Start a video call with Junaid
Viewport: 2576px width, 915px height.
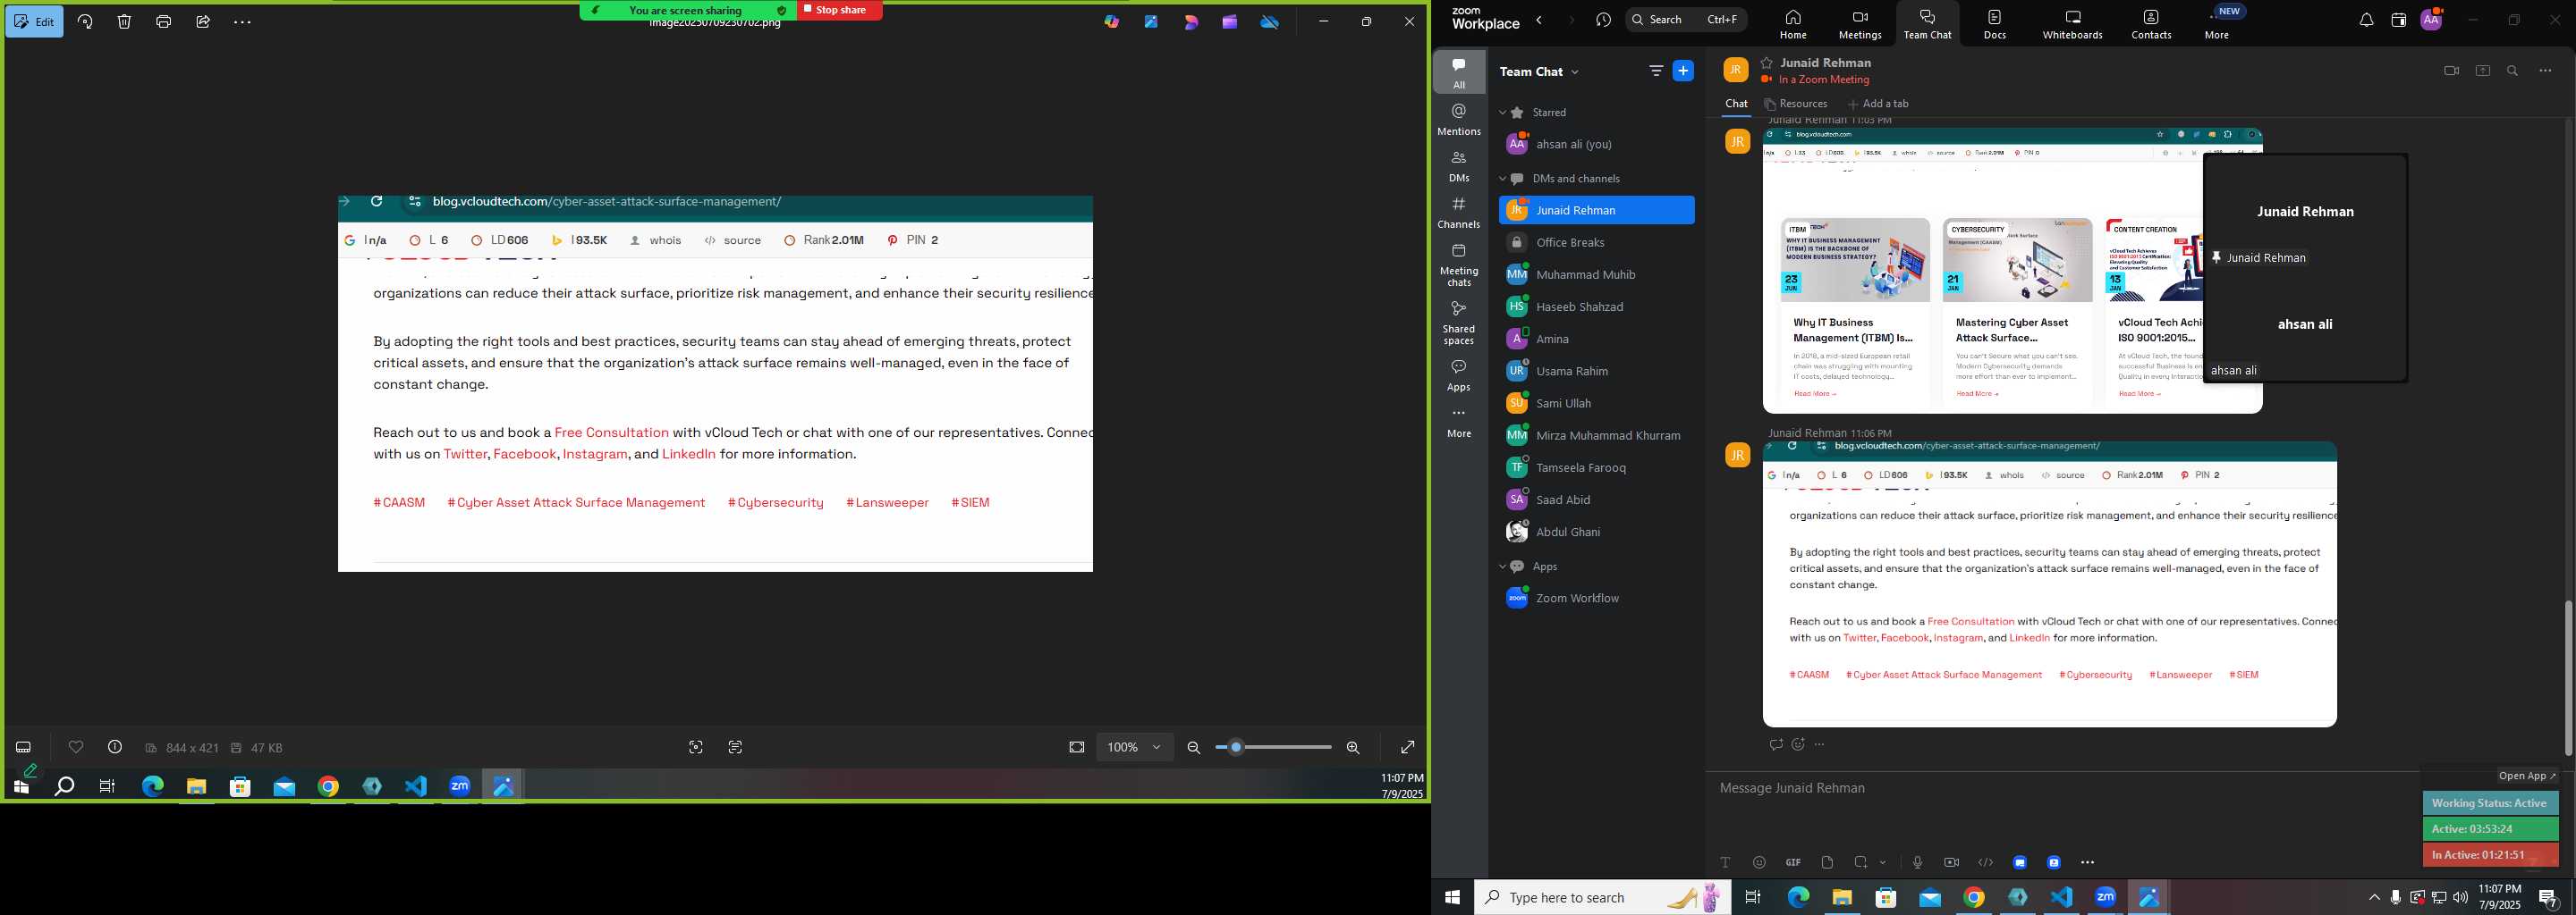[2451, 71]
